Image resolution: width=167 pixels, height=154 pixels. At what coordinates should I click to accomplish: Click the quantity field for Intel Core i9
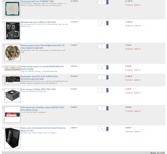point(102,2)
